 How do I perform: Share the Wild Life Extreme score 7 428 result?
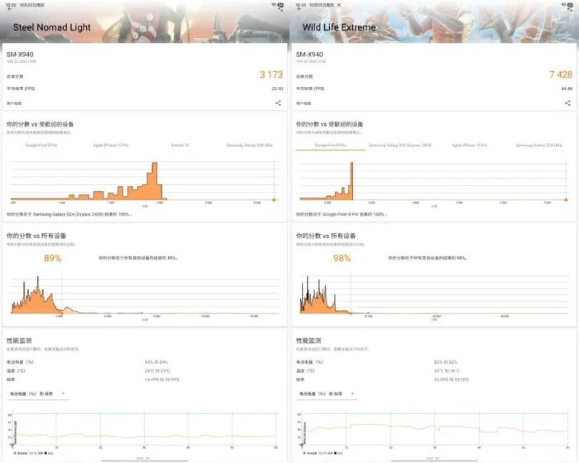[x=568, y=103]
